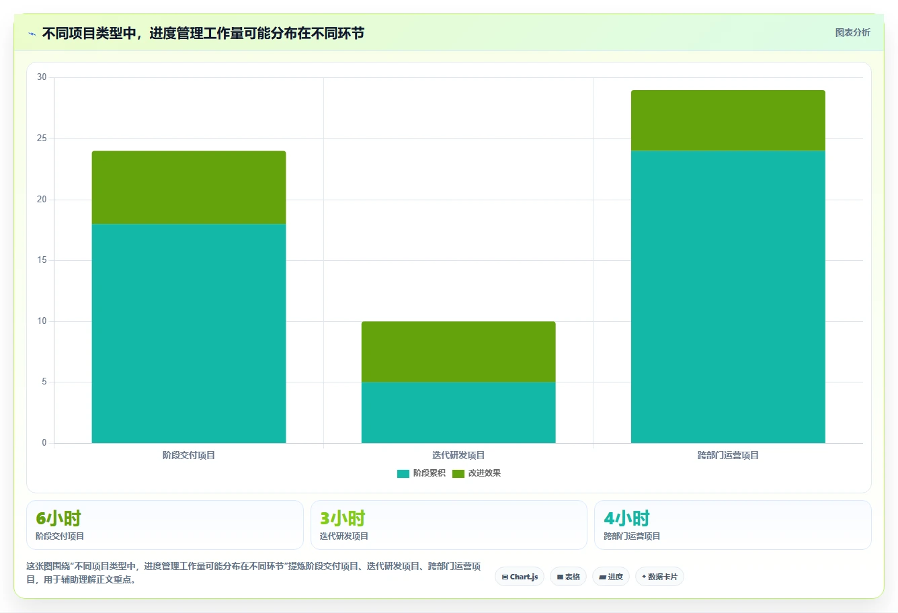Click the 6小时 value text
Viewport: 898px width, 613px height.
click(x=58, y=518)
